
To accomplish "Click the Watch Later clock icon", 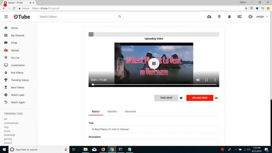I will pyautogui.click(x=6, y=95).
